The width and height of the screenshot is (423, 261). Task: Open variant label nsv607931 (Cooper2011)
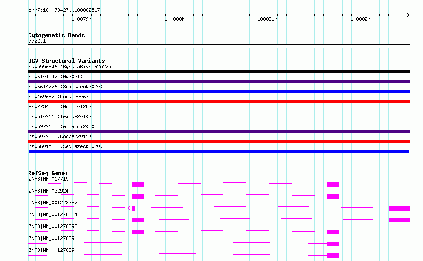tap(60, 136)
